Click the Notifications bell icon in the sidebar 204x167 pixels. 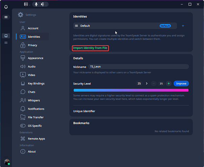pos(23,109)
